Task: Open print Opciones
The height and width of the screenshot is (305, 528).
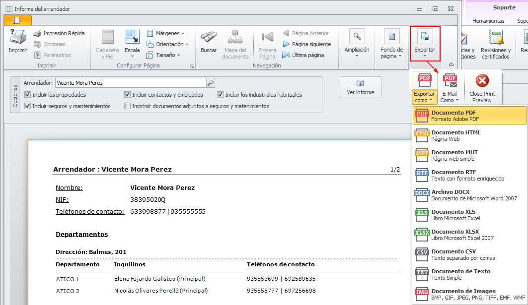Action: point(50,44)
